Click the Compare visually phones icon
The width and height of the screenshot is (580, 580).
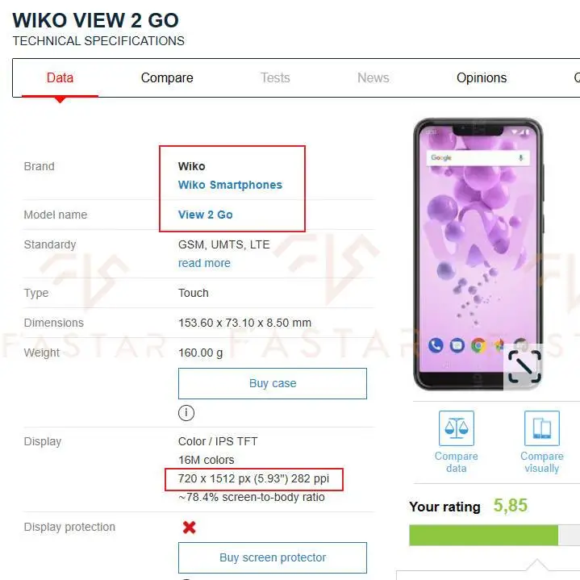coord(541,428)
